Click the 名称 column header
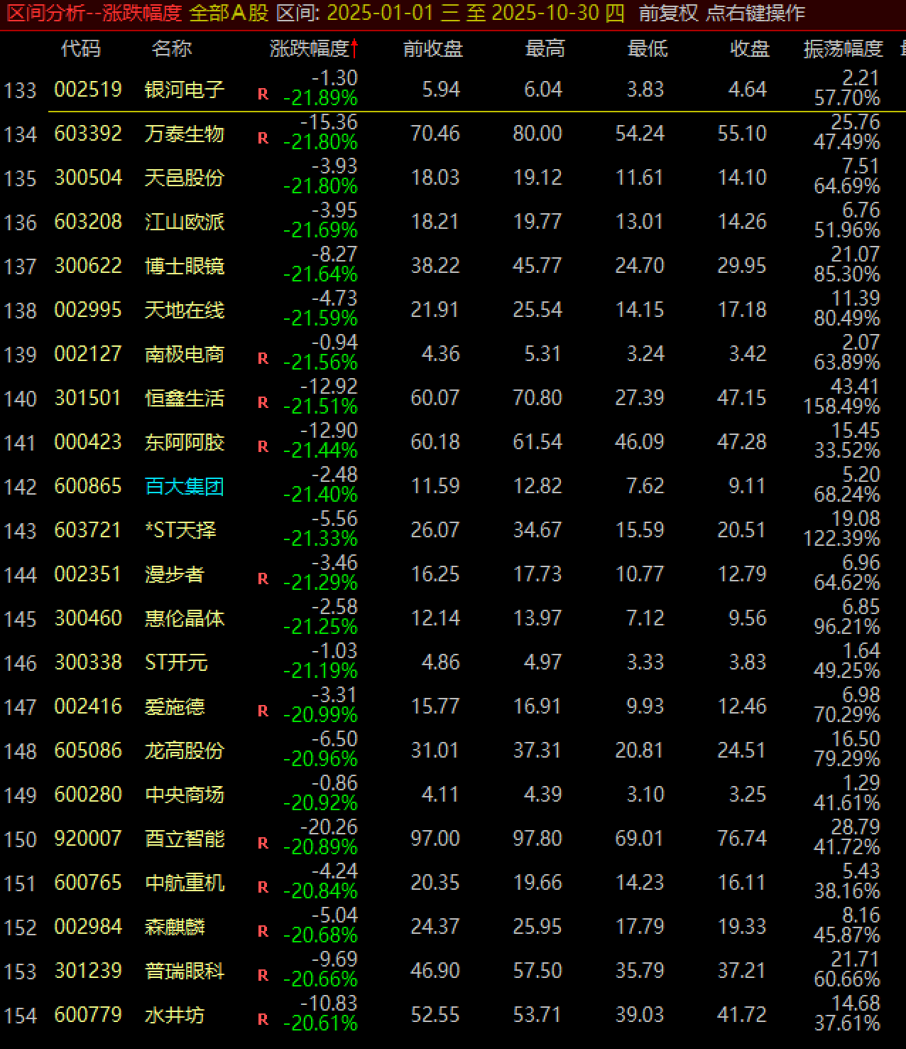This screenshot has width=906, height=1049. pyautogui.click(x=171, y=48)
